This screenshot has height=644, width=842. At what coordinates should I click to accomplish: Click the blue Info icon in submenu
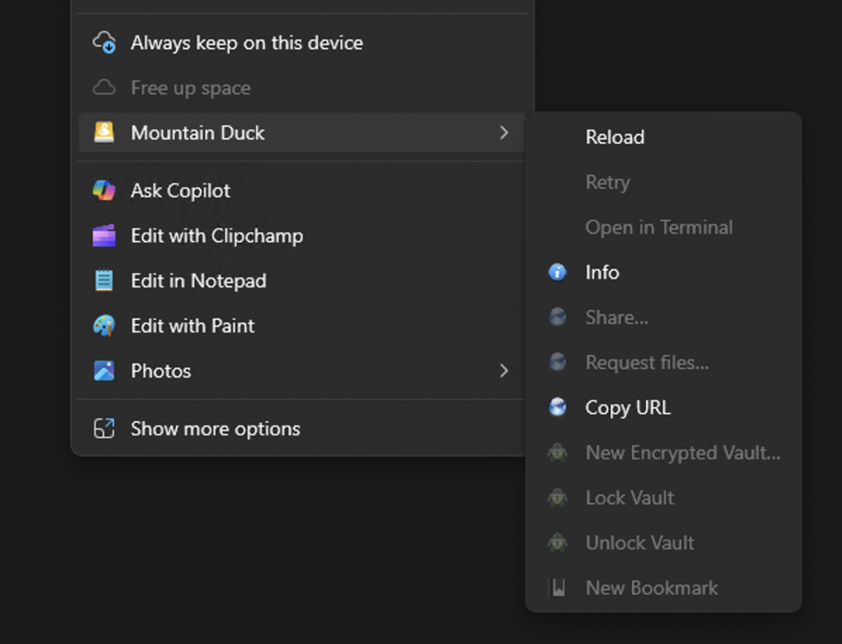click(x=557, y=272)
